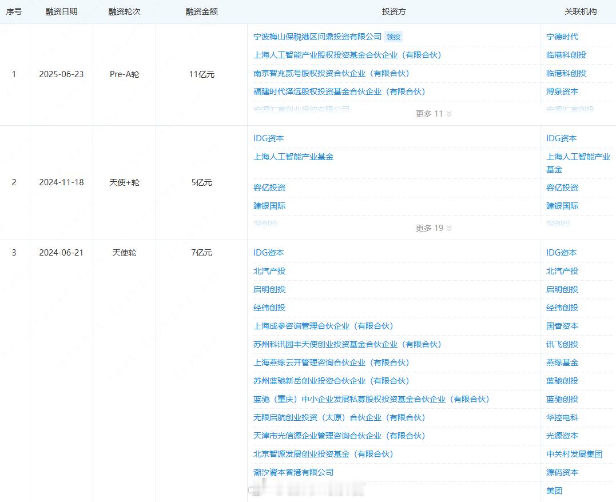This screenshot has width=616, height=502.
Task: Open 建银国际 in related institution column
Action: pyautogui.click(x=562, y=206)
